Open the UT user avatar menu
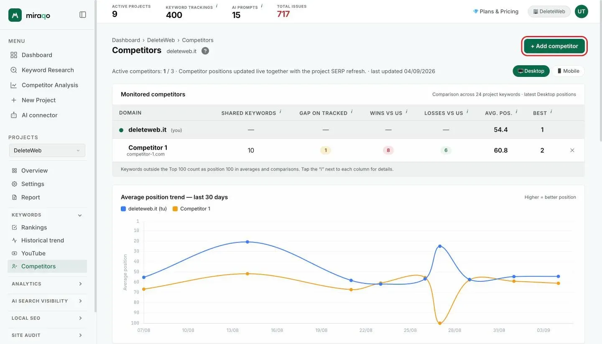Screen dimensions: 602x344 pyautogui.click(x=581, y=12)
